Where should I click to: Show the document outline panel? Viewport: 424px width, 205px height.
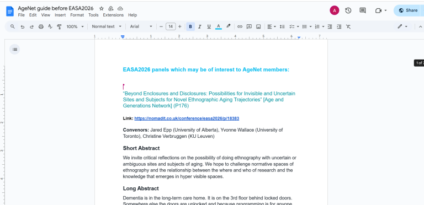coord(15,50)
